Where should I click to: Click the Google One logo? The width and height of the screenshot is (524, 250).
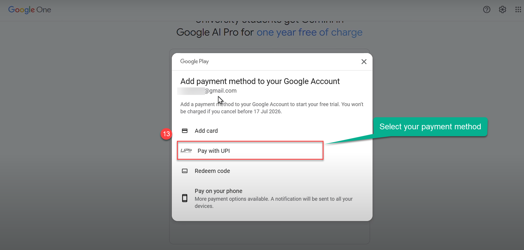coord(30,10)
